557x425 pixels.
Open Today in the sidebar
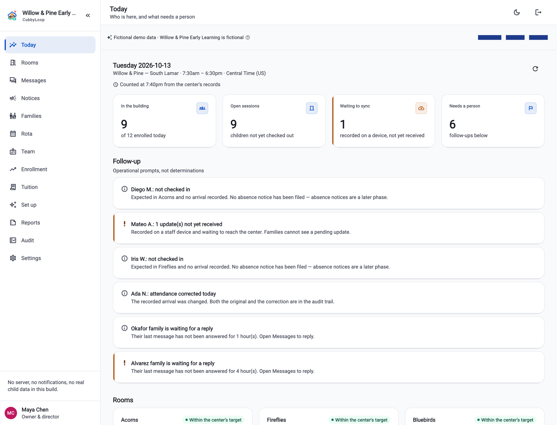50,45
